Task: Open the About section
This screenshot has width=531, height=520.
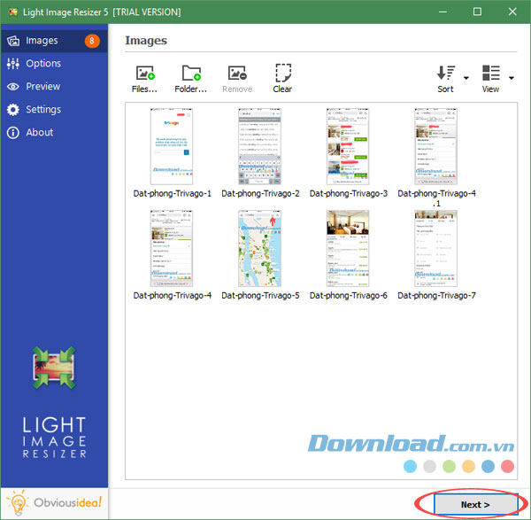Action: 54,132
